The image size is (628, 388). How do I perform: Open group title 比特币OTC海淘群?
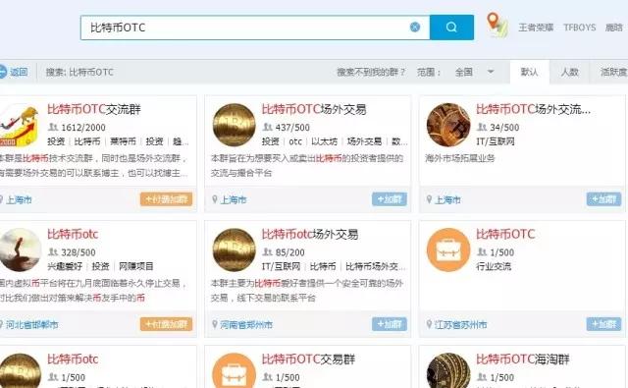(523, 360)
